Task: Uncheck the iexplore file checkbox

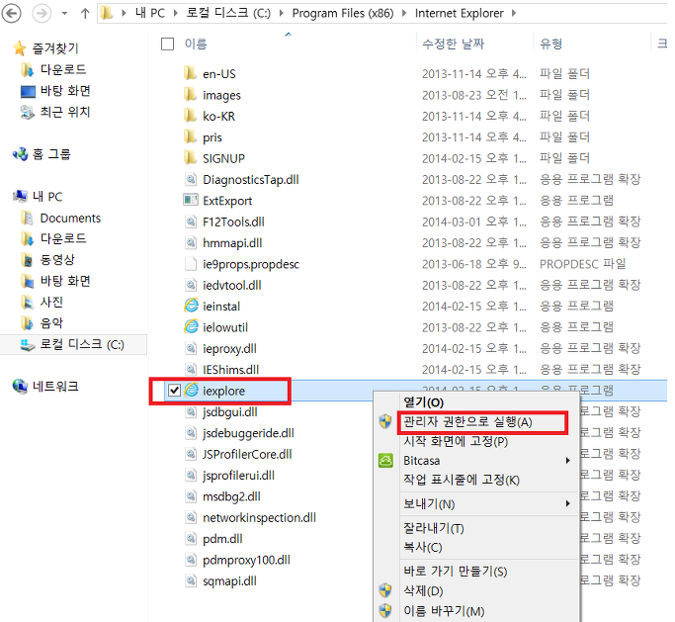Action: (174, 391)
